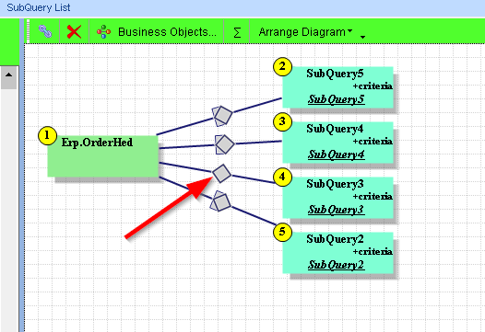Click the join diamond to SubQuery5

222,116
